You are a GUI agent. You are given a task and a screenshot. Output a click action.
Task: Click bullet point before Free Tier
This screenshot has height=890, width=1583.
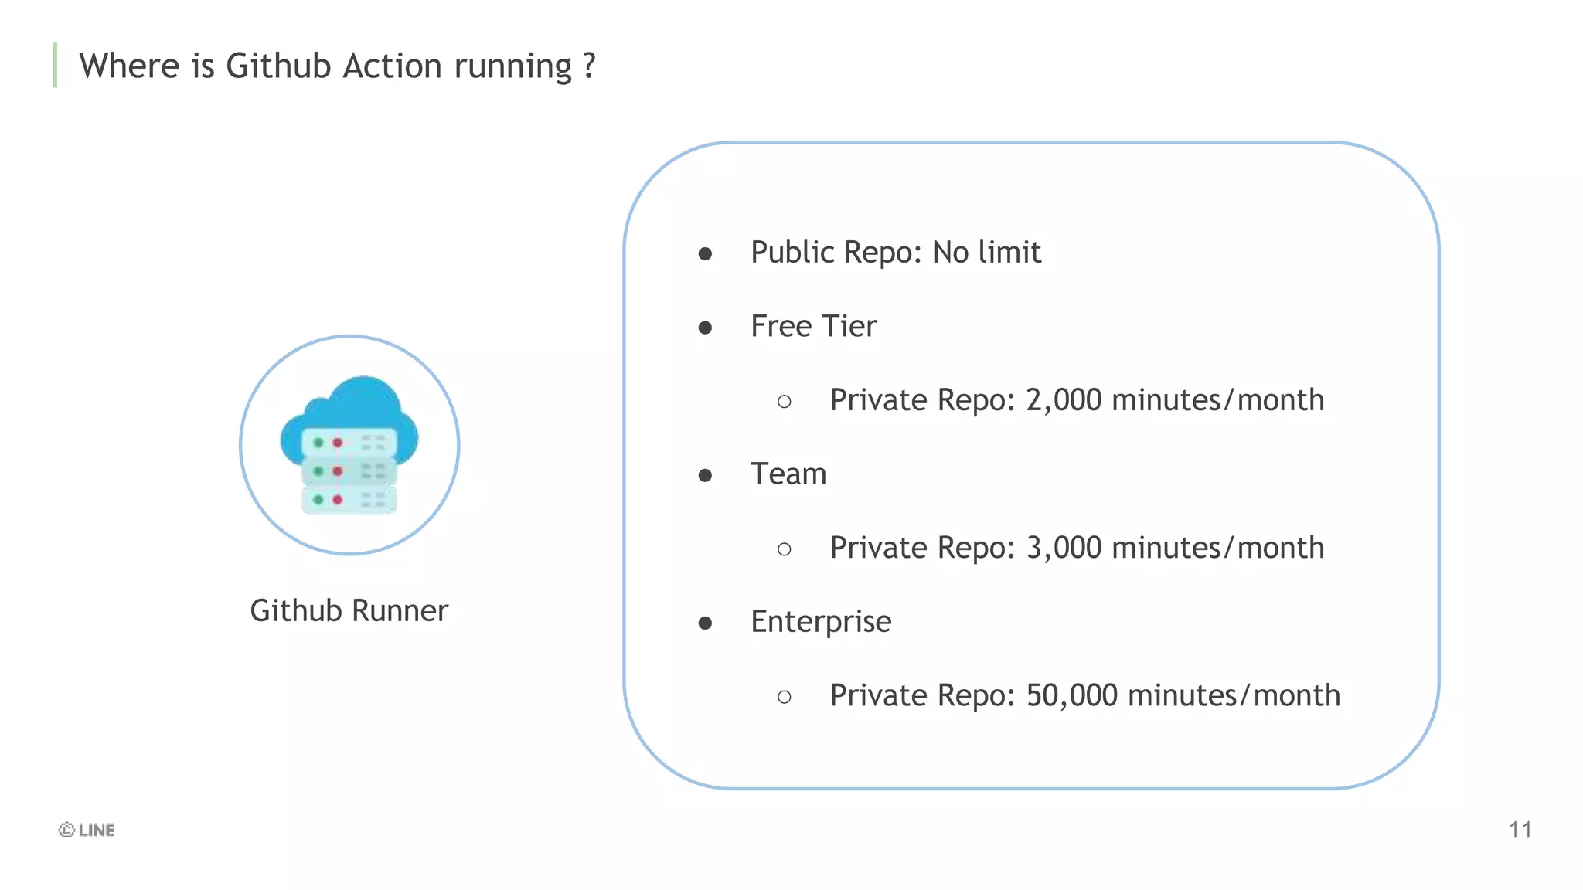click(705, 328)
